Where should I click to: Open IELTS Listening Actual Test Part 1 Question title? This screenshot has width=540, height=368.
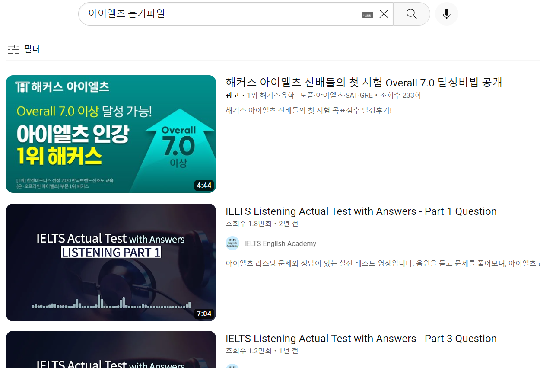[361, 211]
